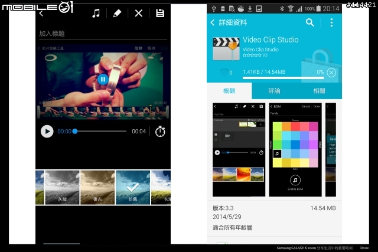Open the third partially visible screenshot
378x252 pixels.
[331, 150]
